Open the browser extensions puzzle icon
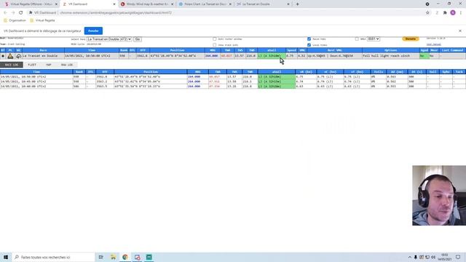 [445, 13]
